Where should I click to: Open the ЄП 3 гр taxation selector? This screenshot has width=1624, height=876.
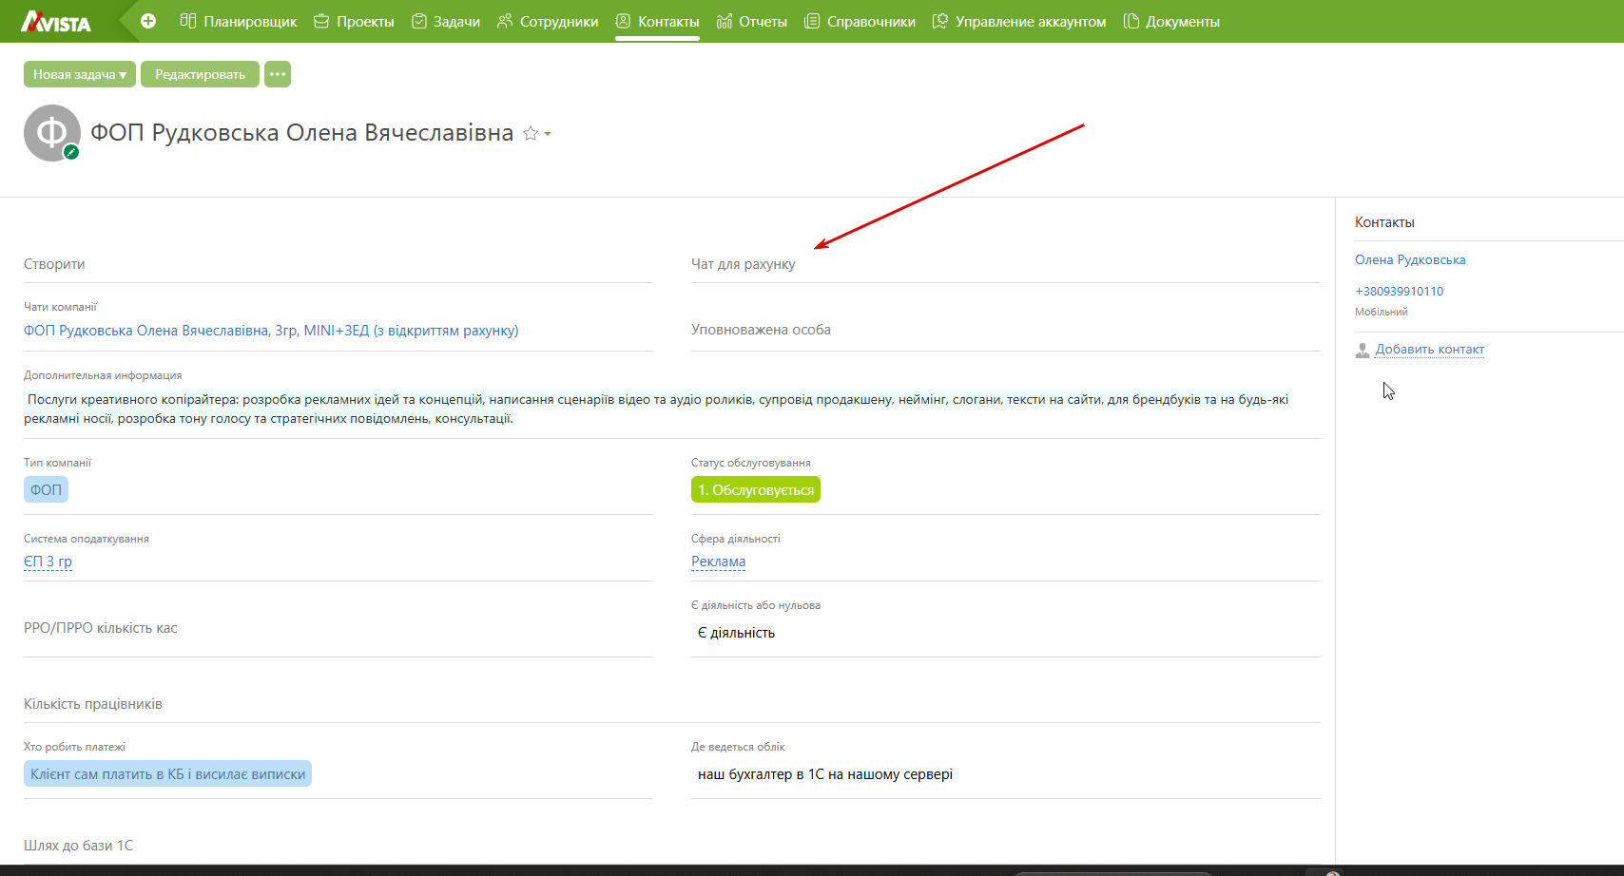tap(48, 562)
